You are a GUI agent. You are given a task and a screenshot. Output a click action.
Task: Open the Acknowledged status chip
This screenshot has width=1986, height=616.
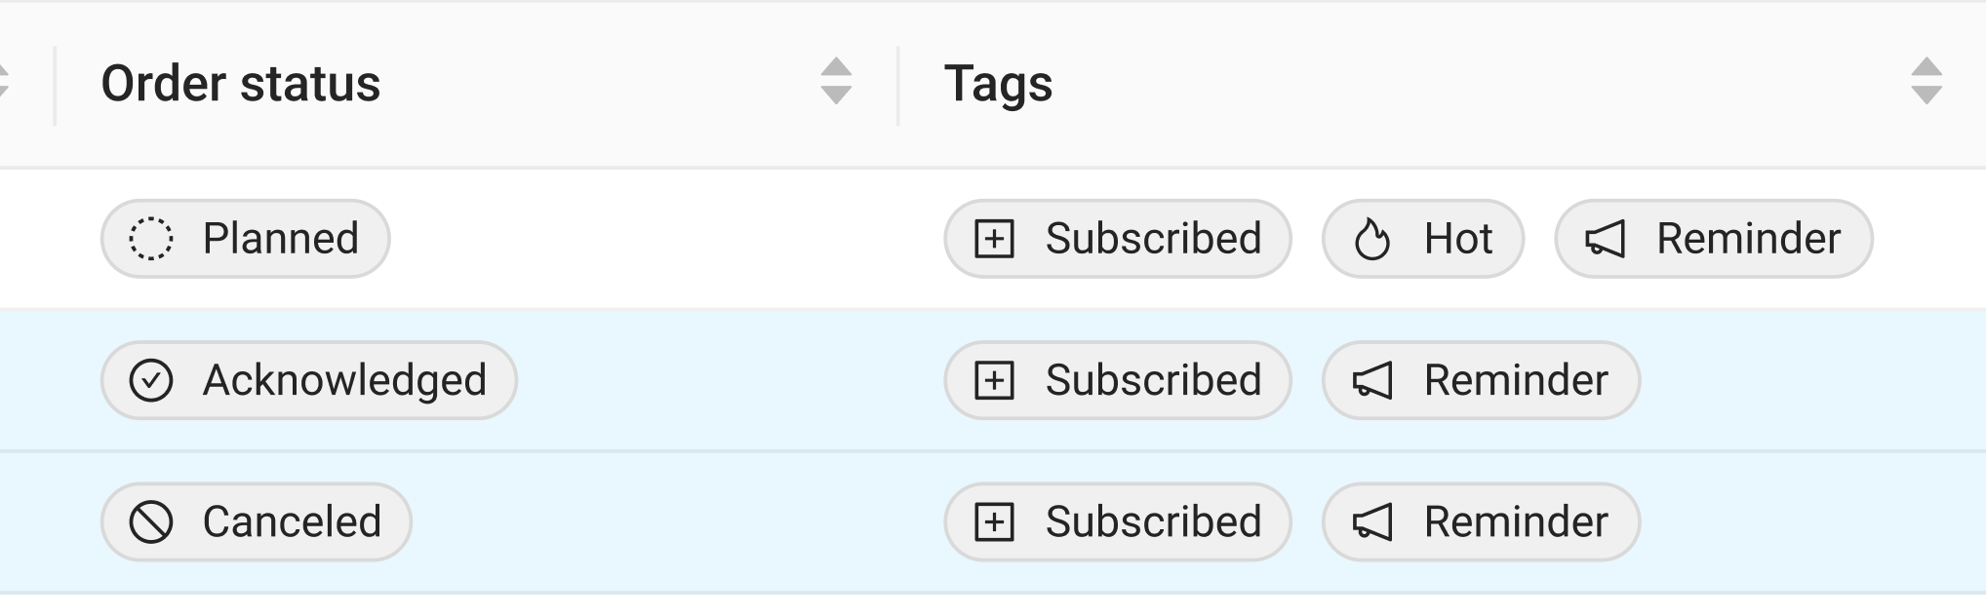(x=309, y=380)
